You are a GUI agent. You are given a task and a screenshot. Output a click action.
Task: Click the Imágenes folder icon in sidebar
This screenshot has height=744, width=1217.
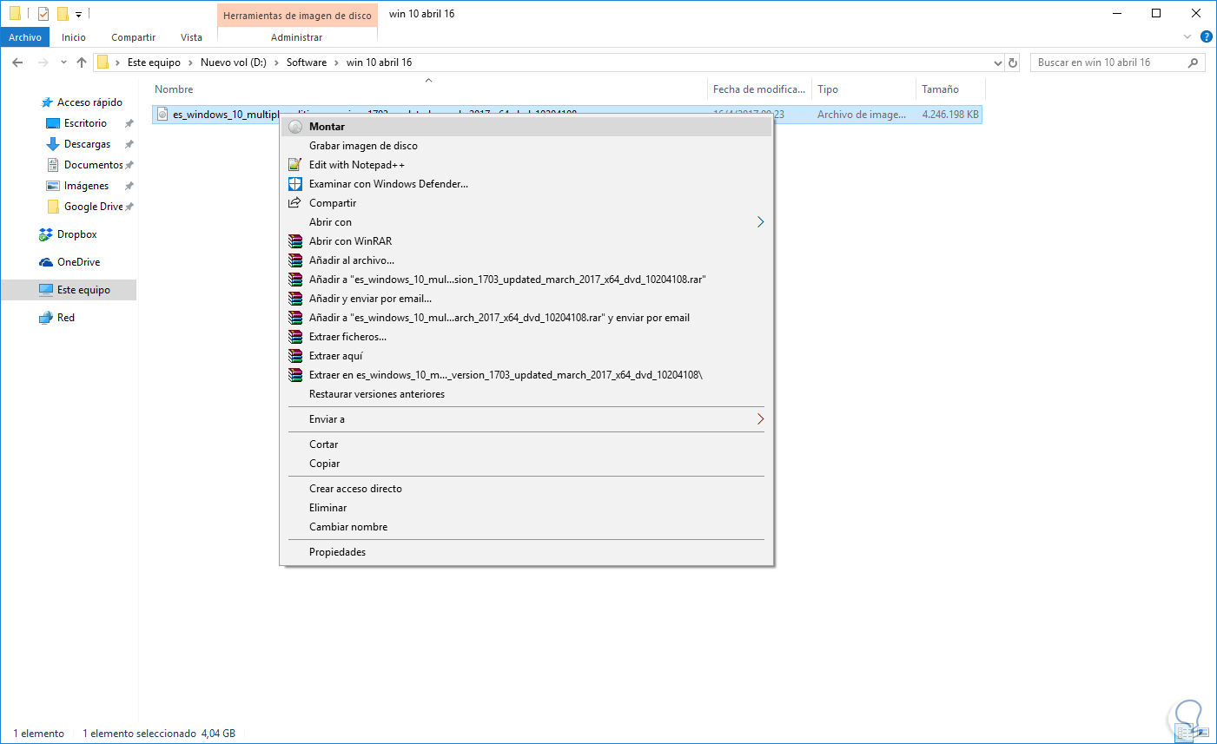click(53, 186)
